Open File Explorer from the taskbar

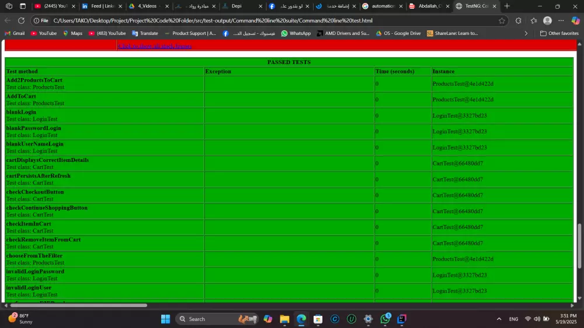click(x=284, y=319)
